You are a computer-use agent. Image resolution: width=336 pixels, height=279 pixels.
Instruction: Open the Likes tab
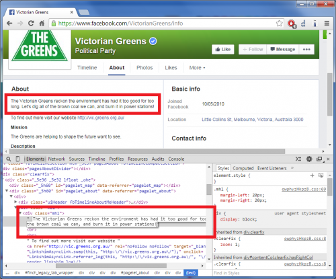171,68
